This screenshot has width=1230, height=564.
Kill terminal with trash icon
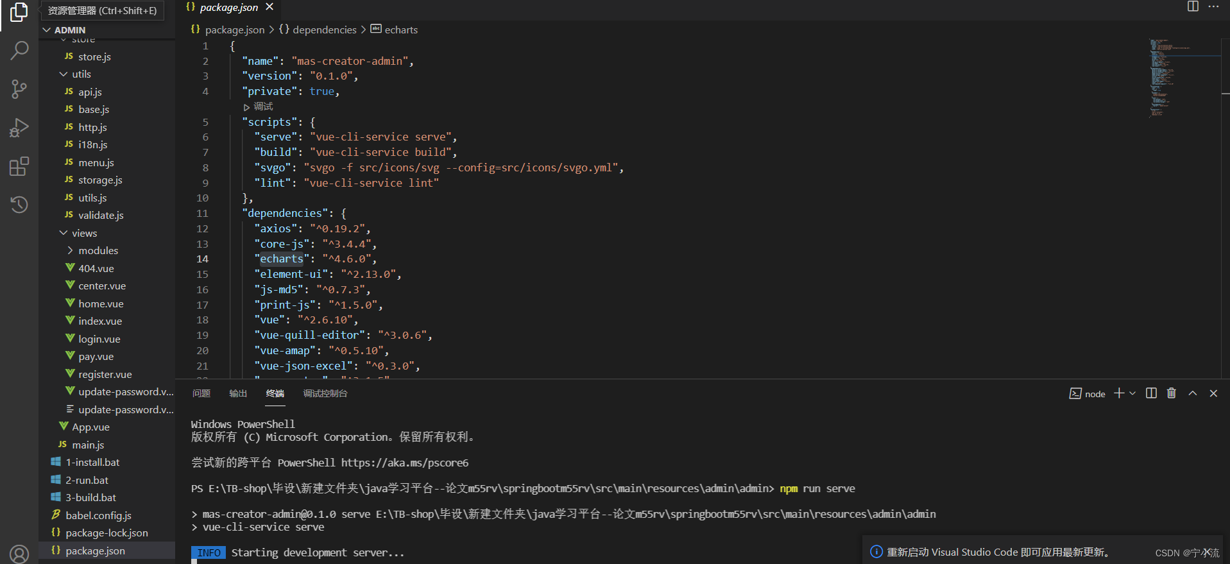1172,393
